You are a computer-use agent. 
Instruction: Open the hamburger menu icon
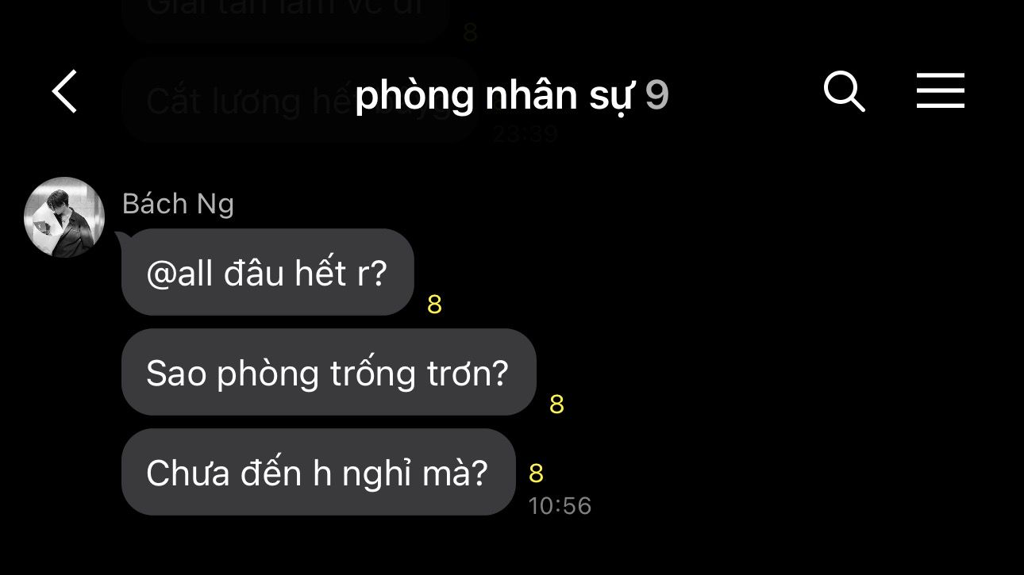pyautogui.click(x=941, y=90)
